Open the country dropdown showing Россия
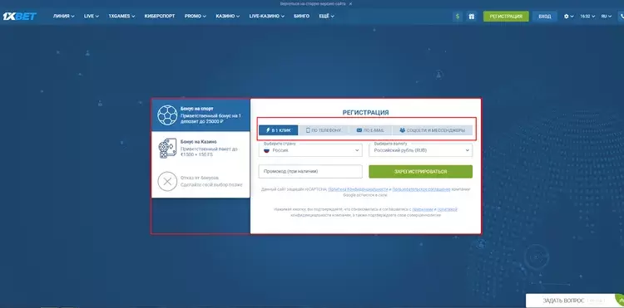624x308 pixels. pyautogui.click(x=310, y=150)
